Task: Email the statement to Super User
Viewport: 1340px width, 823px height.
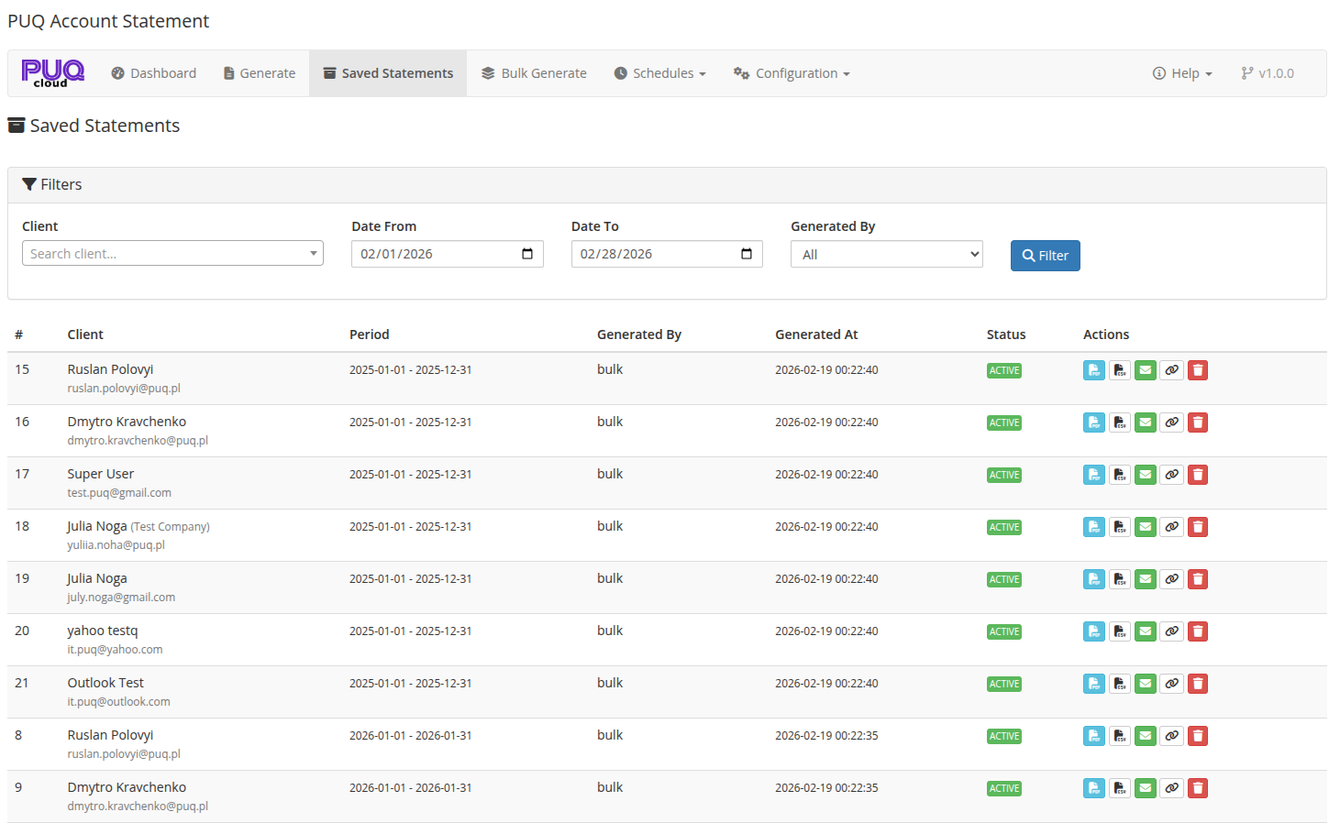Action: (1145, 474)
